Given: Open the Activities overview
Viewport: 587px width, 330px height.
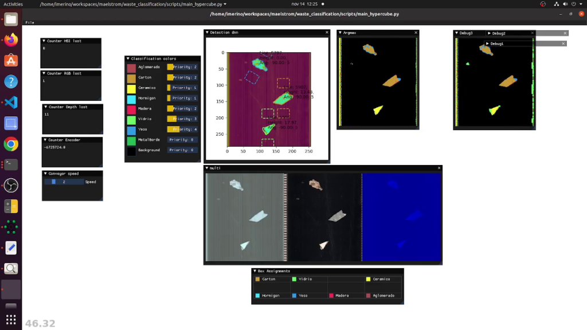Looking at the screenshot, I should pos(13,4).
